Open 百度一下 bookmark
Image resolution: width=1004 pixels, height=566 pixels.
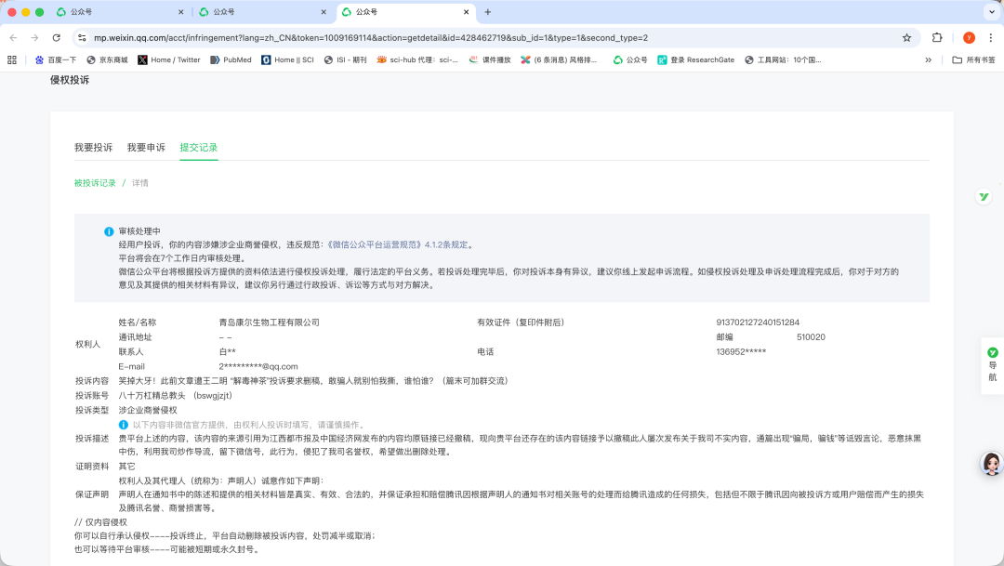(x=56, y=59)
